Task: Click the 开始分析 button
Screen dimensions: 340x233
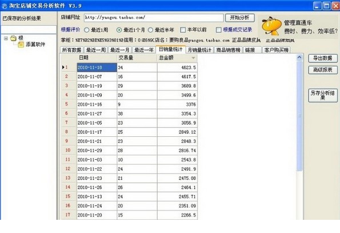Action: pyautogui.click(x=239, y=18)
